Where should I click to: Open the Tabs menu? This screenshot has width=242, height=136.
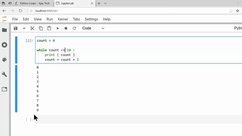point(76,19)
